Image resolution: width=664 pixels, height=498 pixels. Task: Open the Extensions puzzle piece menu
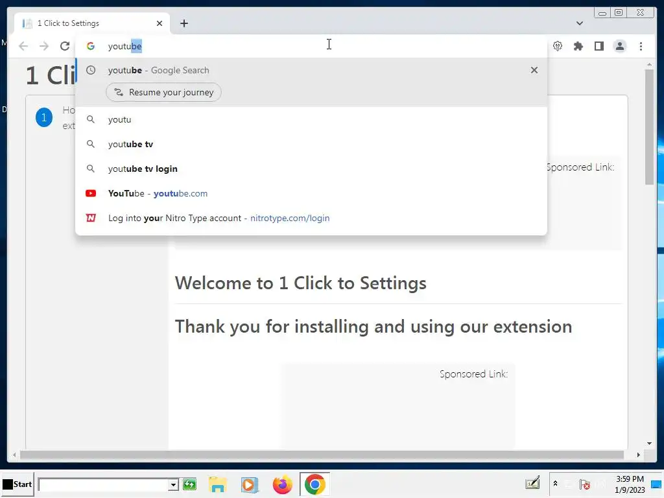point(578,46)
